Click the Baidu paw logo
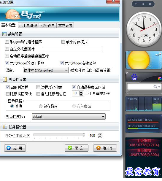Viewport: 162px width, 181px height. [134, 77]
